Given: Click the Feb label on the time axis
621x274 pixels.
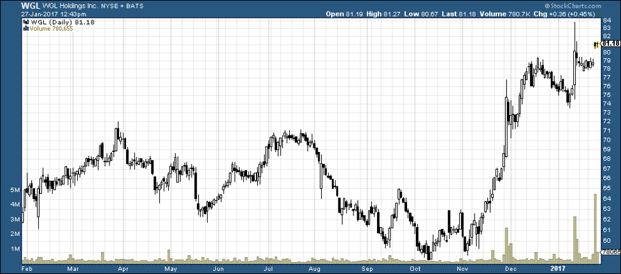Looking at the screenshot, I should [25, 270].
